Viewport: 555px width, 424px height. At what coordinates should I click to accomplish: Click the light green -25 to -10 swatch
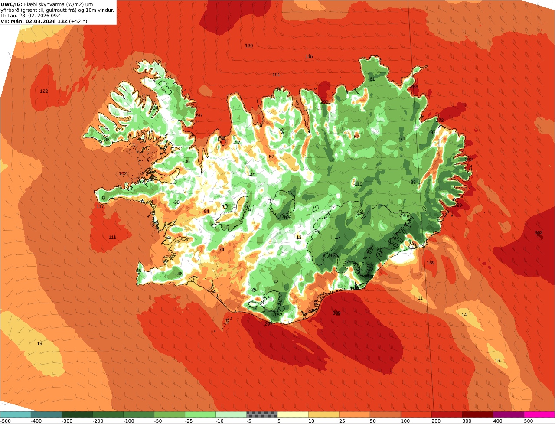(x=200, y=414)
